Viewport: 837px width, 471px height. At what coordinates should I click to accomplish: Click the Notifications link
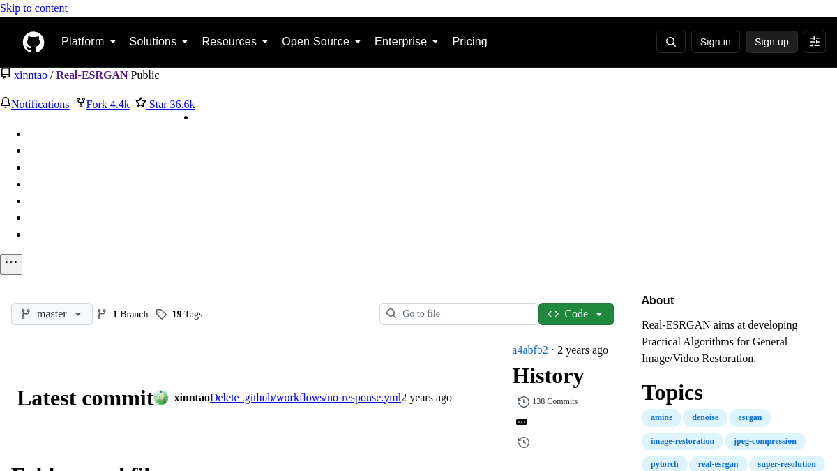(40, 105)
